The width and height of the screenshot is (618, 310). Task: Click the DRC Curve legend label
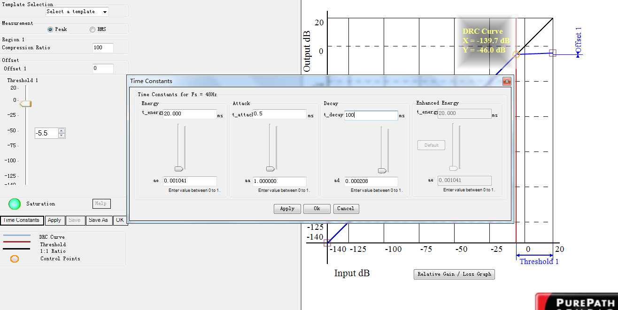(52, 237)
